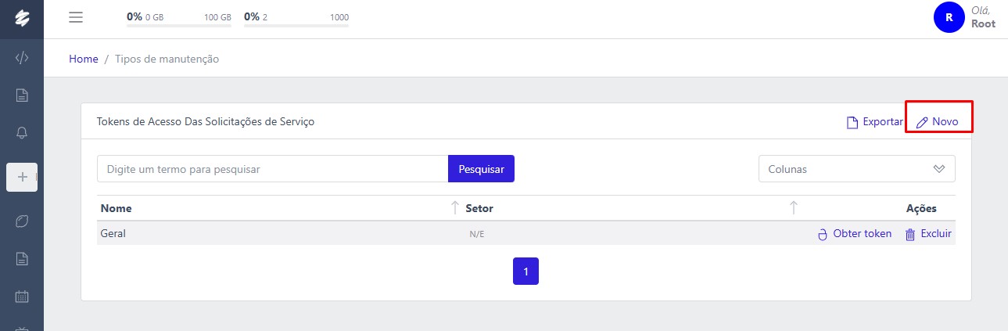Select page 1 in the pagination
1008x331 pixels.
[x=526, y=272]
